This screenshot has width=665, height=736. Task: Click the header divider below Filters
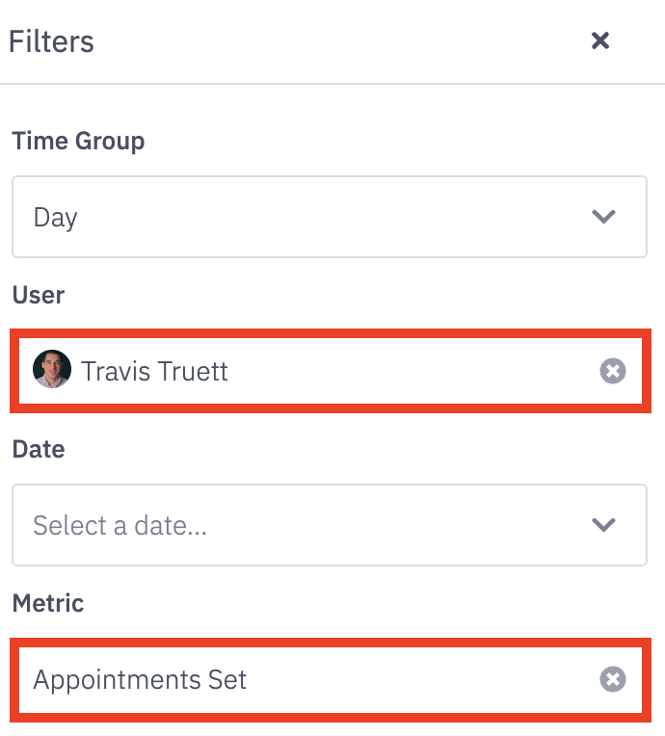(332, 84)
